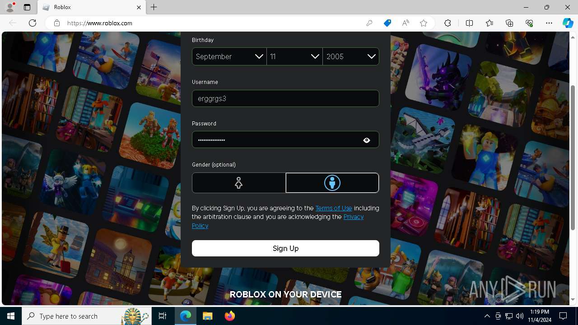Image resolution: width=578 pixels, height=325 pixels.
Task: Show hidden system tray icons
Action: coord(487,316)
